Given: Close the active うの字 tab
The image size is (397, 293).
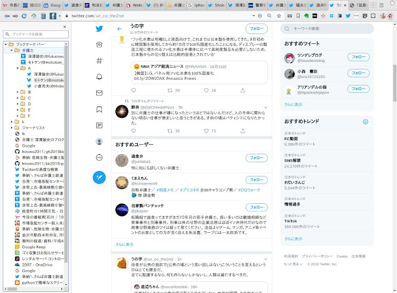Looking at the screenshot, I should pos(345,6).
